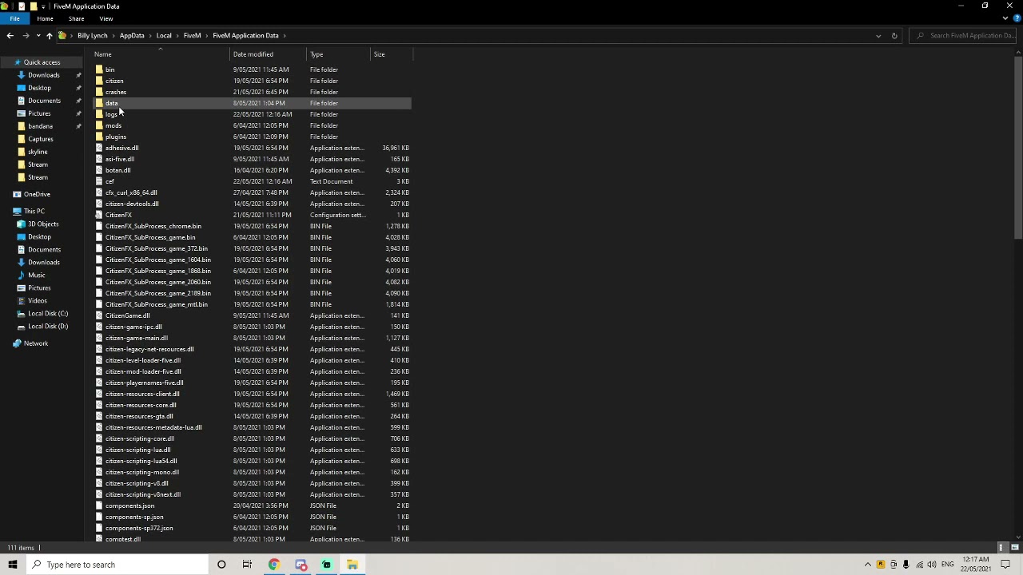Expand breadcrumb chevron after Billy Lynch
This screenshot has height=575, width=1023.
pyautogui.click(x=113, y=35)
